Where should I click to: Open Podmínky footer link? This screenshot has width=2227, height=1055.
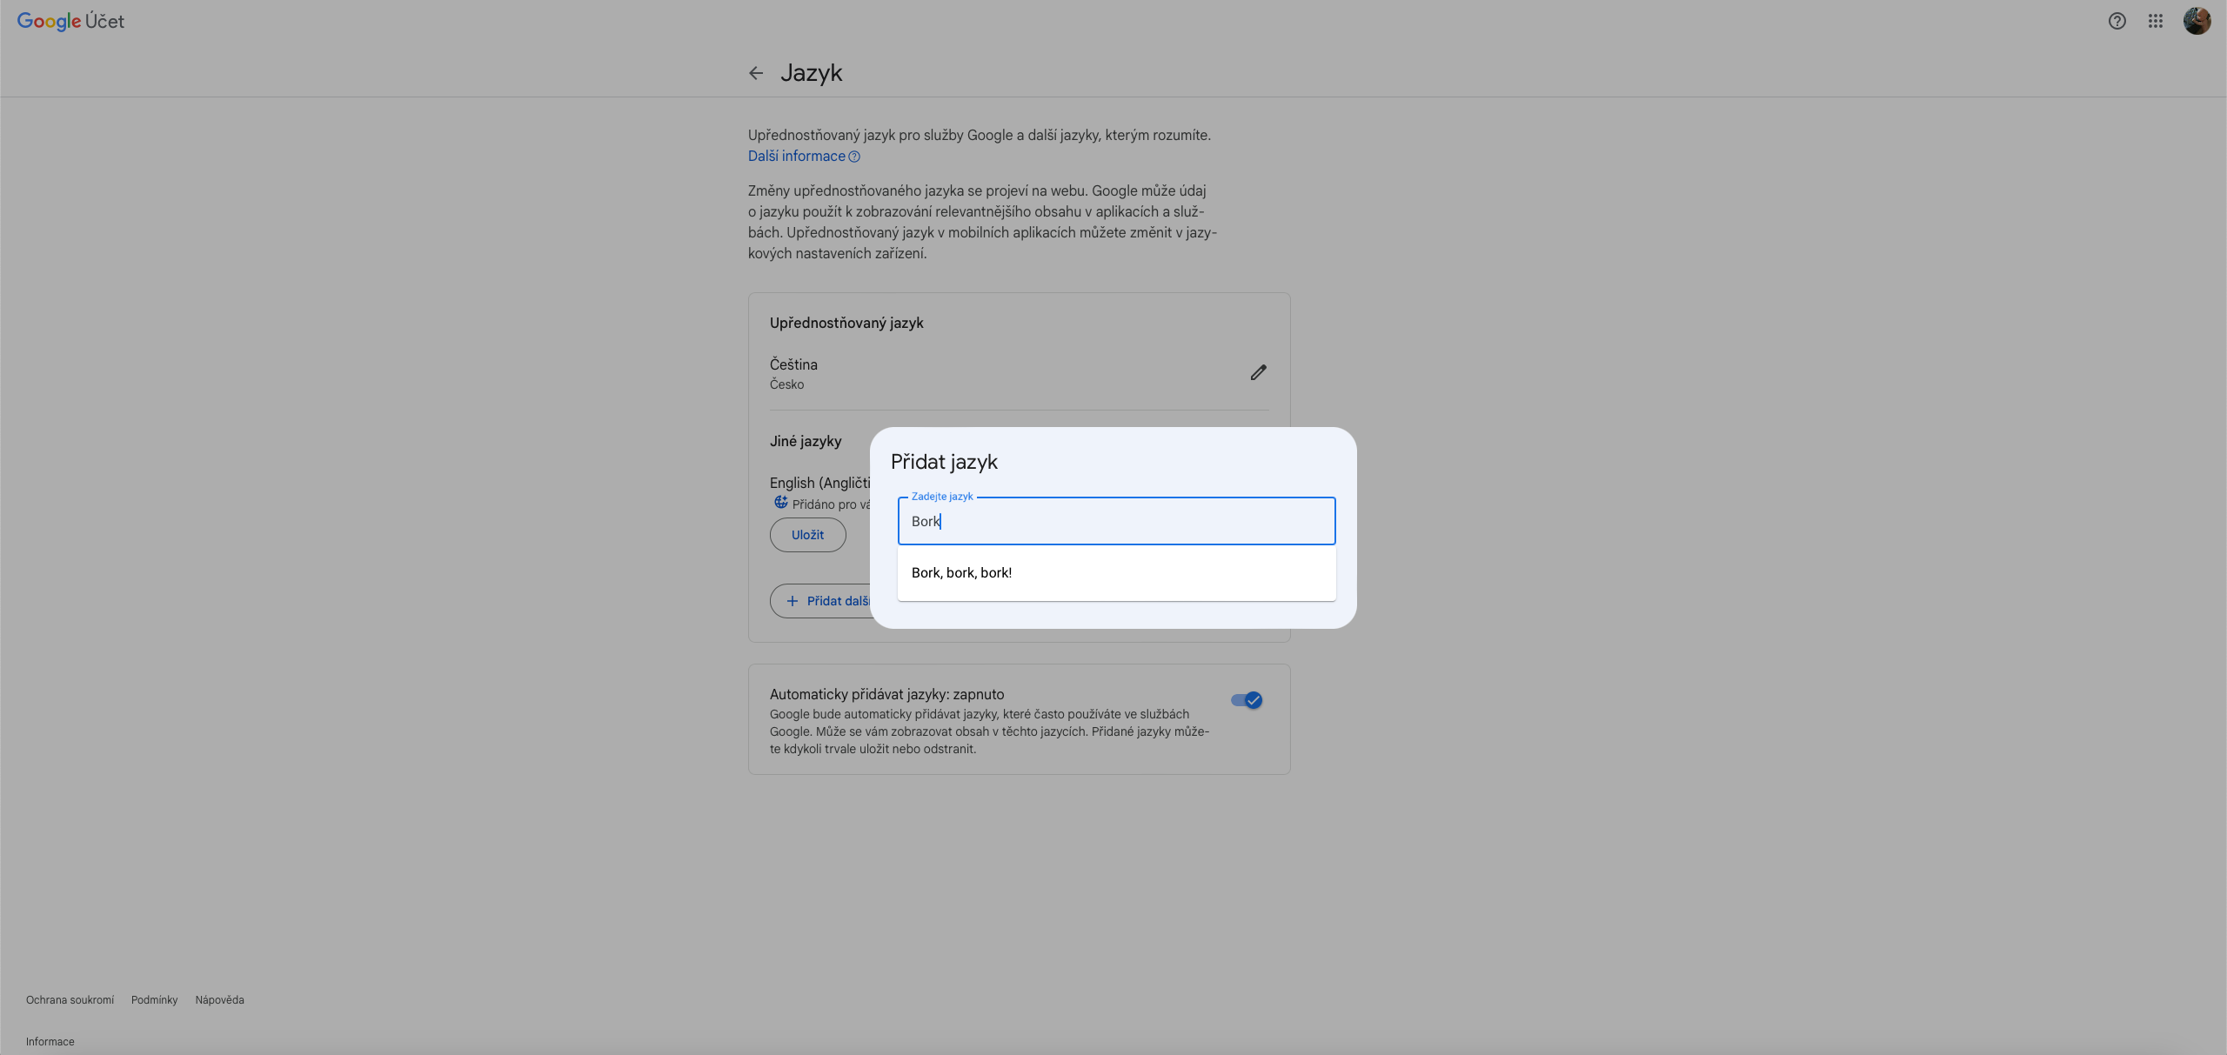coord(154,1000)
